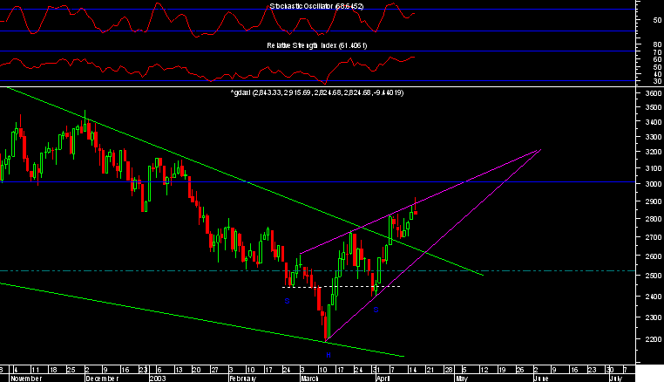This screenshot has height=382, width=664.
Task: Click the right shoulder S annotation
Action: tap(376, 310)
